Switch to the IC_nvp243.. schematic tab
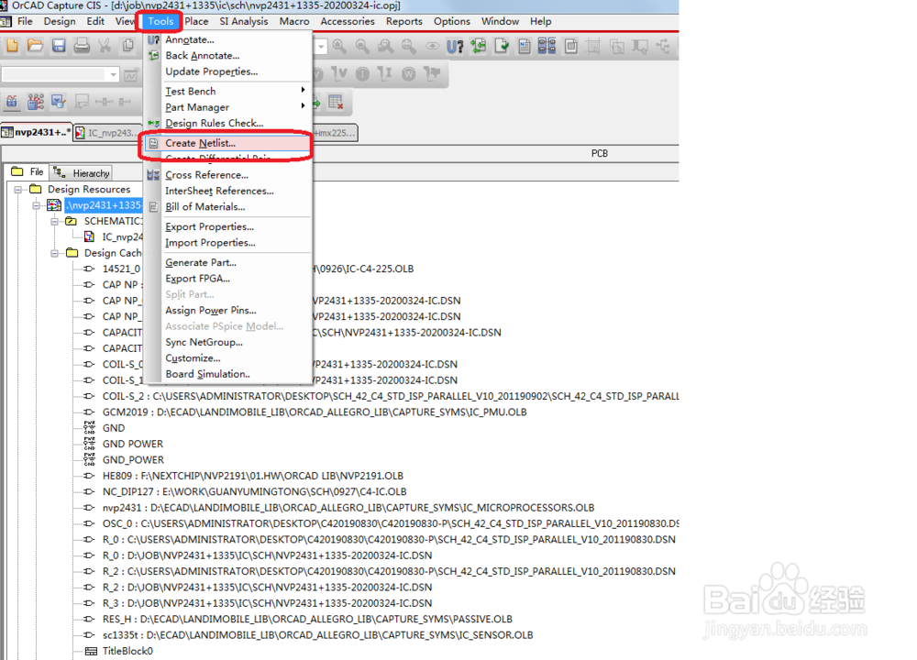Screen dimensions: 917x660 point(108,133)
